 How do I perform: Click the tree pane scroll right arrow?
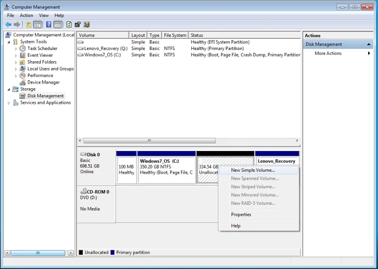tap(70, 253)
